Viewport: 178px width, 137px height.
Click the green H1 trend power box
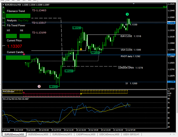(11, 36)
